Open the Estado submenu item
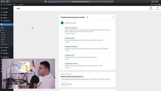Viewport: 161px width, 91px height. tap(3, 42)
